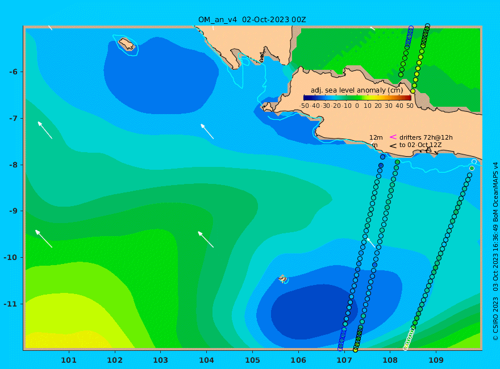Viewport: 500px width, 369px height.
Task: Click the longitude tick label 105
Action: pyautogui.click(x=252, y=360)
